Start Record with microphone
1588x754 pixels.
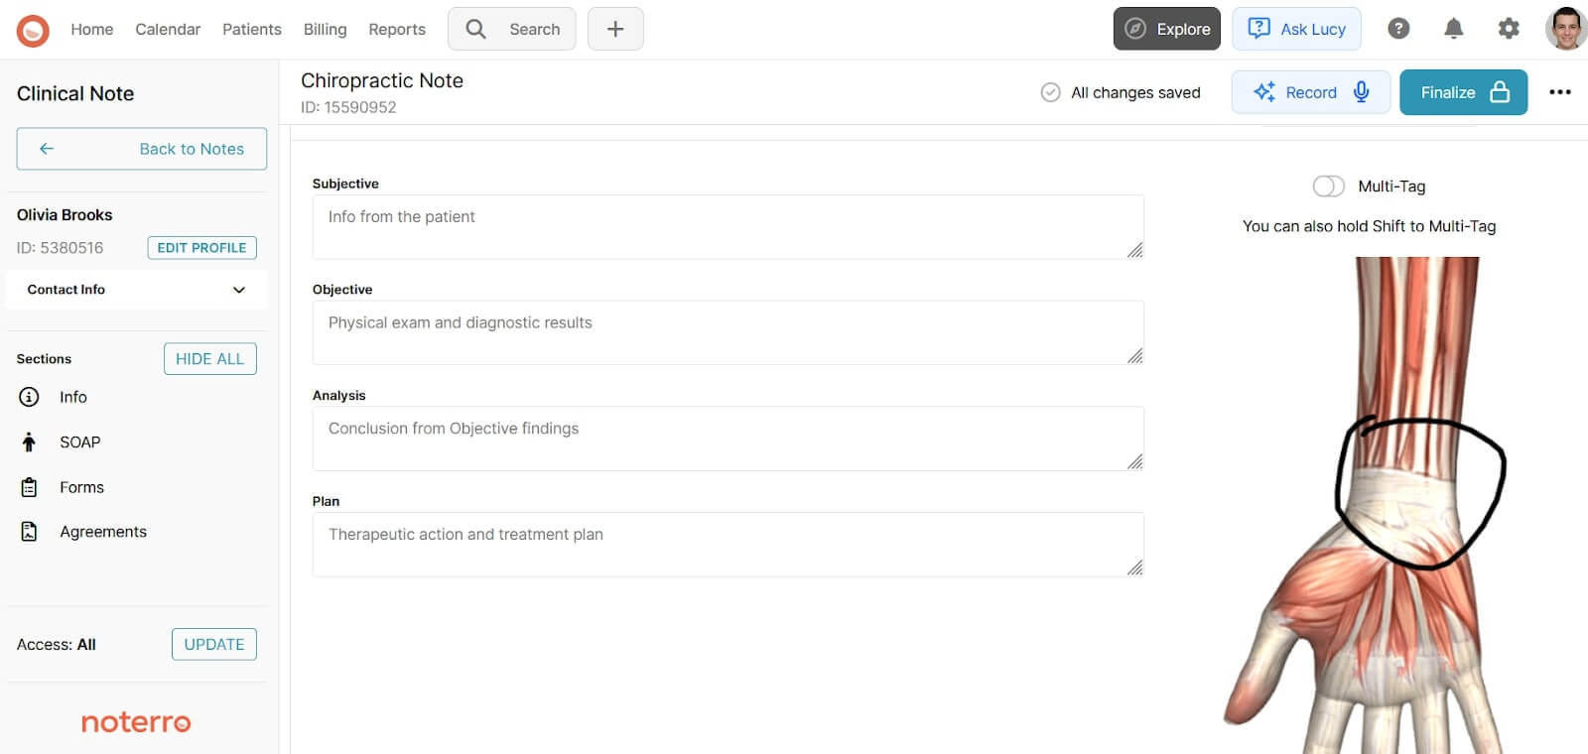(1310, 92)
